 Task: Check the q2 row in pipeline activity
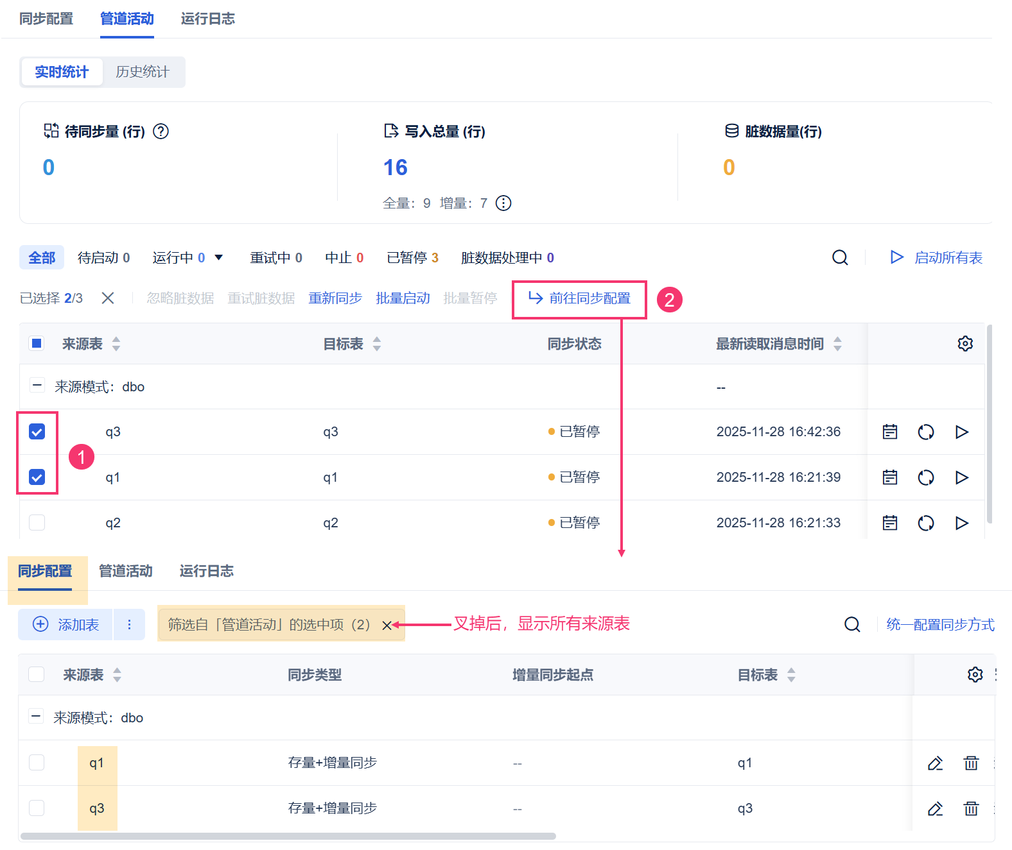(x=37, y=523)
